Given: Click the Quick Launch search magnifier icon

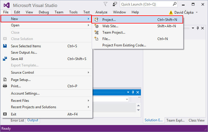Looking at the screenshot, I should [x=174, y=4].
